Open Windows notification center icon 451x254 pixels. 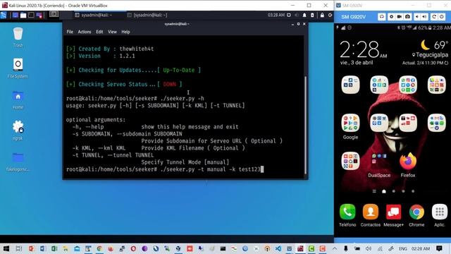click(439, 248)
